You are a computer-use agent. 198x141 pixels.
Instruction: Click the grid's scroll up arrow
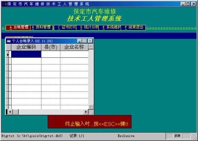coord(91,47)
